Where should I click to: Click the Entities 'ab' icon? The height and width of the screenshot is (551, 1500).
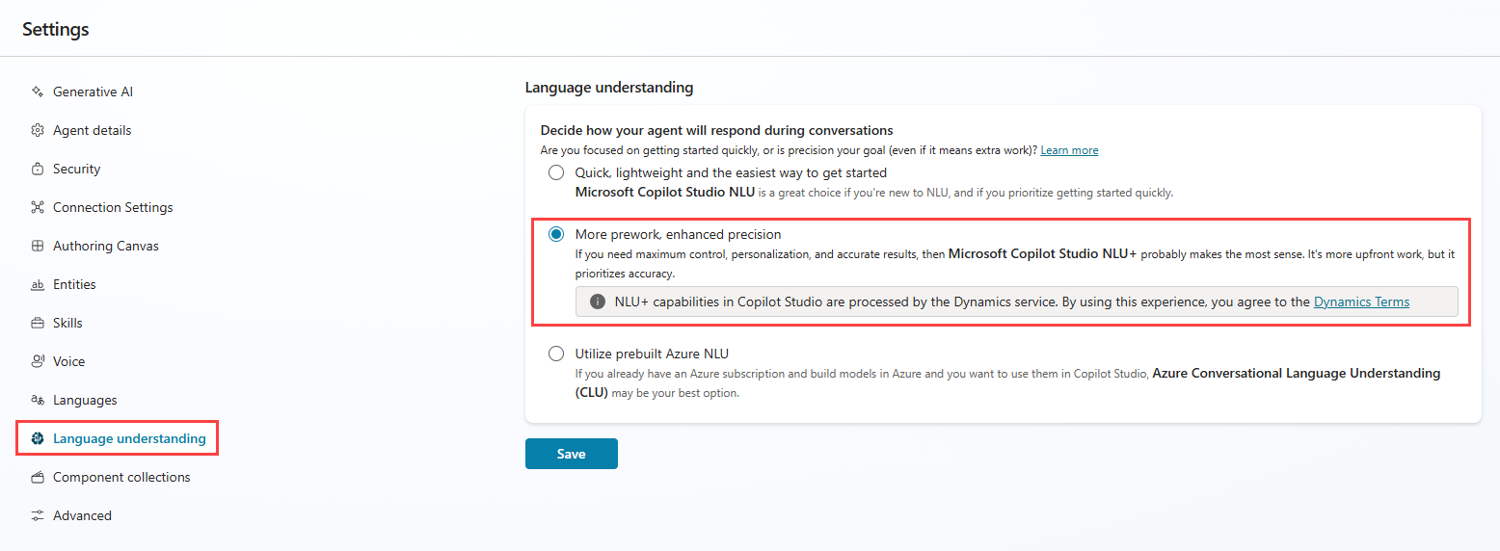pos(38,284)
